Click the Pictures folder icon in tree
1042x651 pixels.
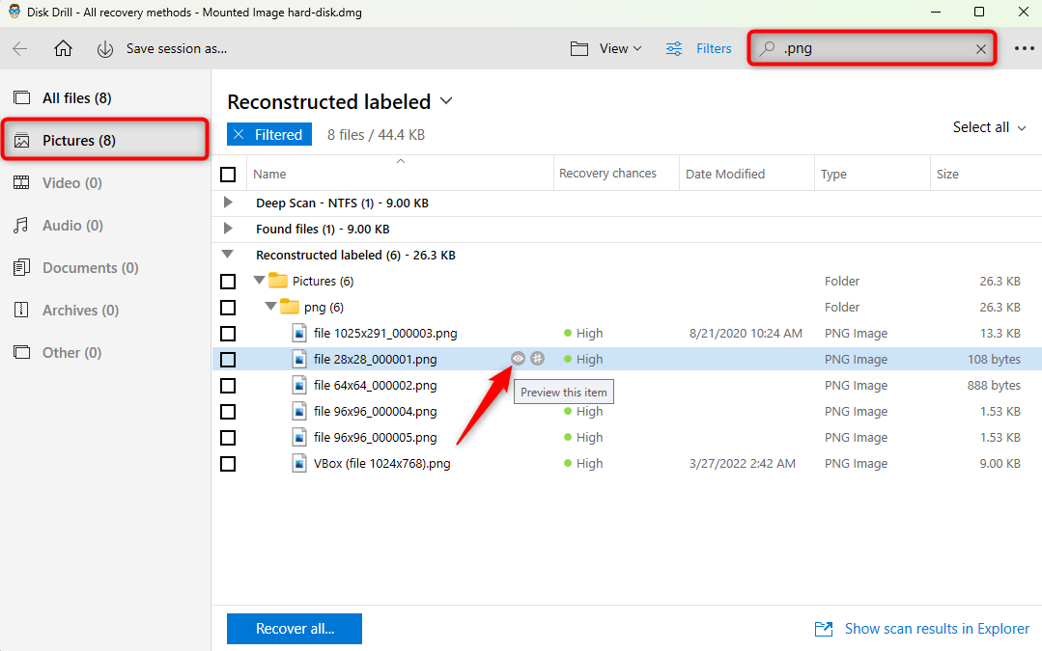pyautogui.click(x=278, y=281)
